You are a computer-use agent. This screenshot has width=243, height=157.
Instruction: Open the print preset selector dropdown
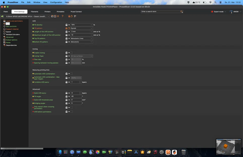click(25, 16)
